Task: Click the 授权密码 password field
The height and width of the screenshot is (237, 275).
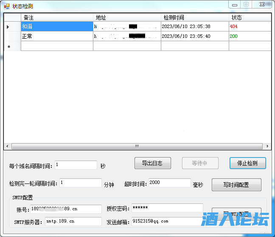Action: tap(167, 208)
